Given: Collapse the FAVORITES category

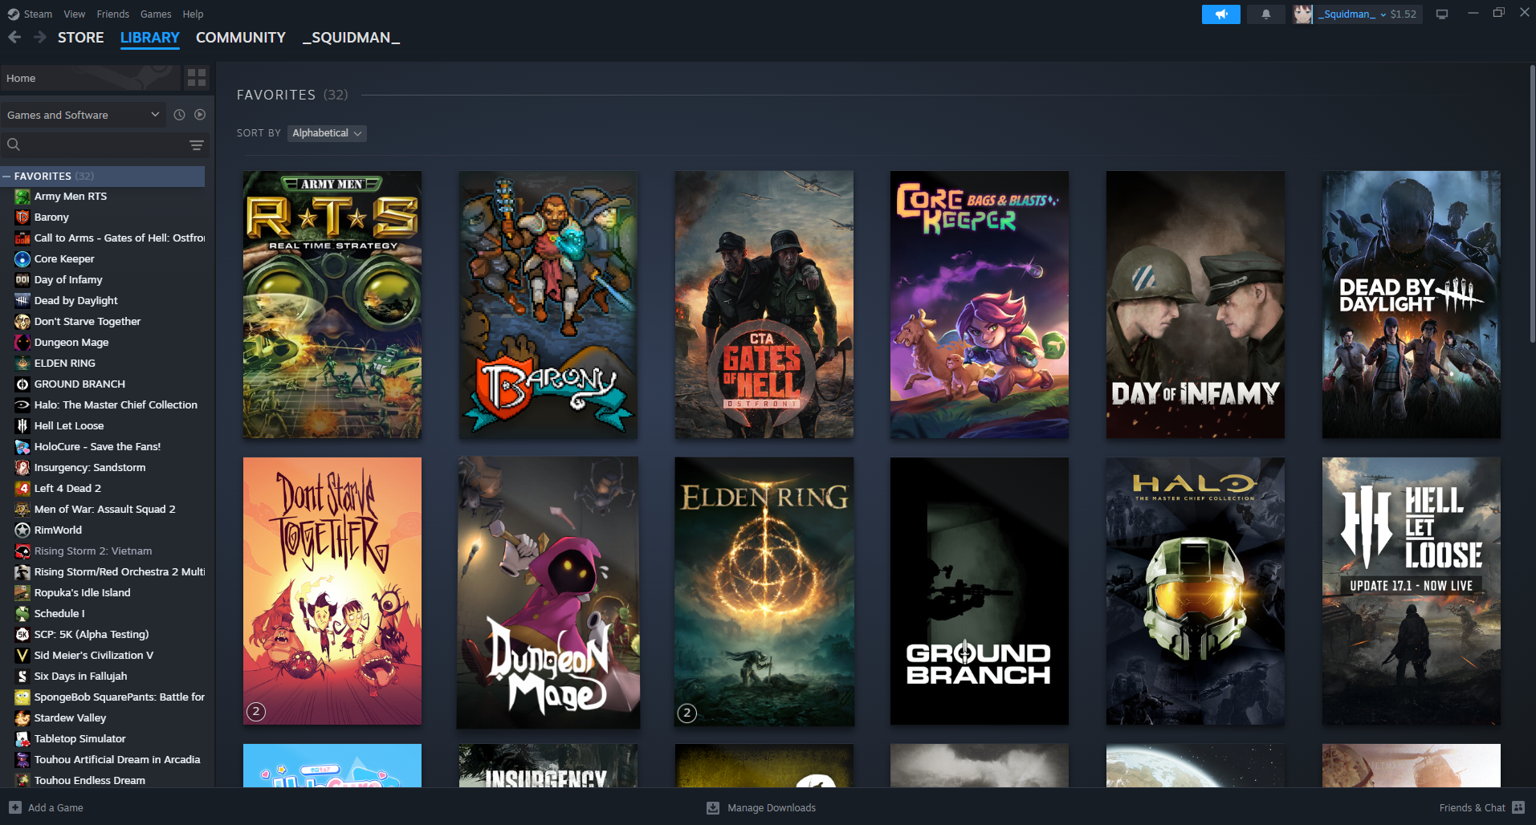Looking at the screenshot, I should click(x=6, y=176).
